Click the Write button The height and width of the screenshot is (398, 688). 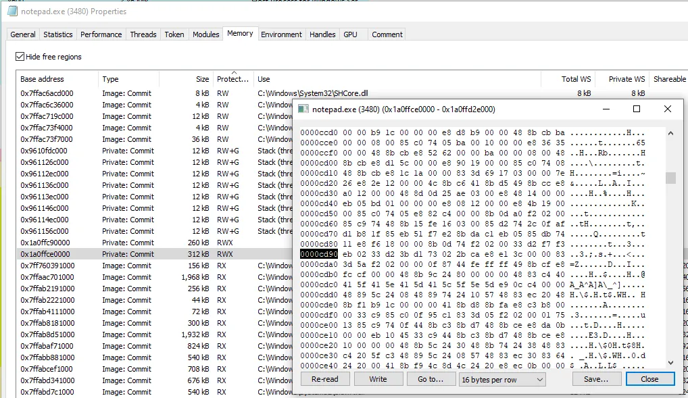378,379
